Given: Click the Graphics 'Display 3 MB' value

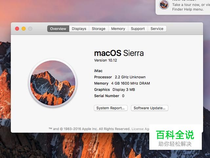Looking at the screenshot, I should tap(124, 90).
